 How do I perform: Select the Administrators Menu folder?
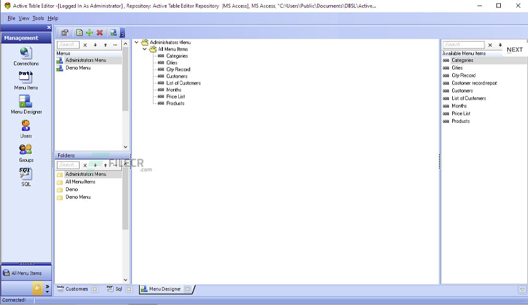point(89,175)
